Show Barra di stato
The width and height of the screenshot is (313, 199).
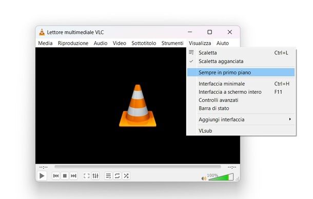click(x=241, y=108)
